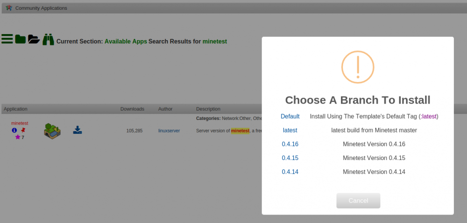Click the Minetest Version 0.4.15 description
Viewport: 467px width, 223px height.
click(x=374, y=158)
